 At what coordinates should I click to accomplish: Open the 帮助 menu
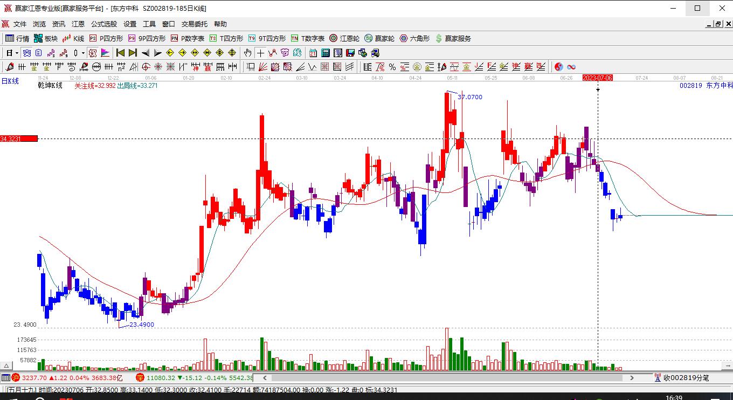[x=220, y=24]
